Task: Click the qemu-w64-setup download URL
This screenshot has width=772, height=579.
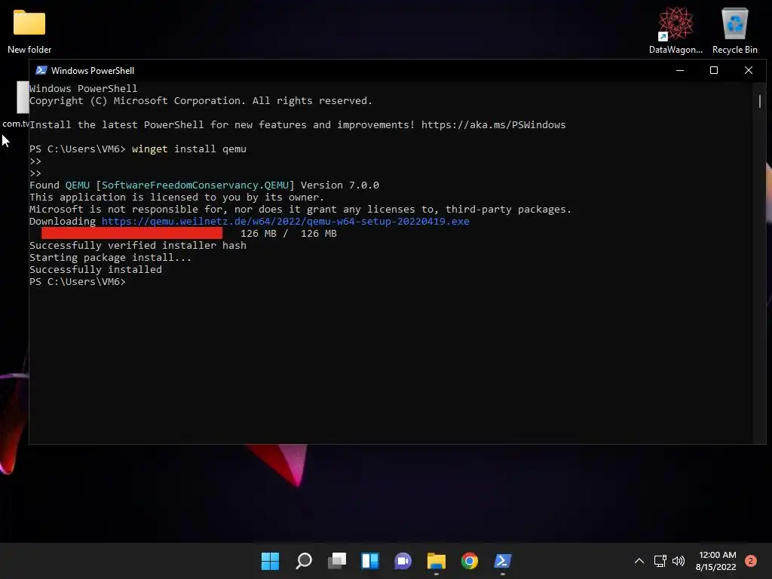Action: (x=286, y=222)
